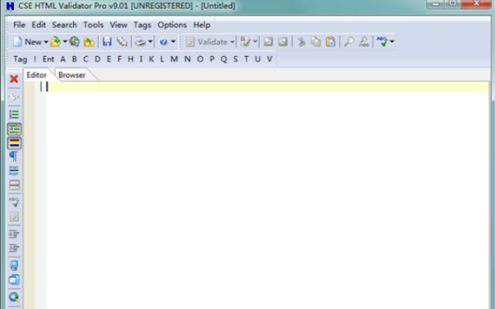Expand the spell check ABC dropdown arrow
Image resolution: width=495 pixels, height=309 pixels.
(392, 42)
